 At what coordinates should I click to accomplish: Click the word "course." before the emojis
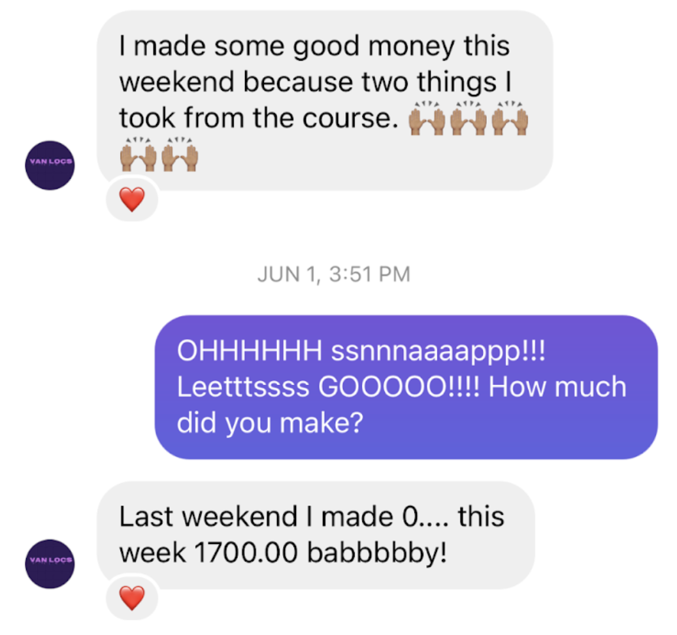click(350, 118)
